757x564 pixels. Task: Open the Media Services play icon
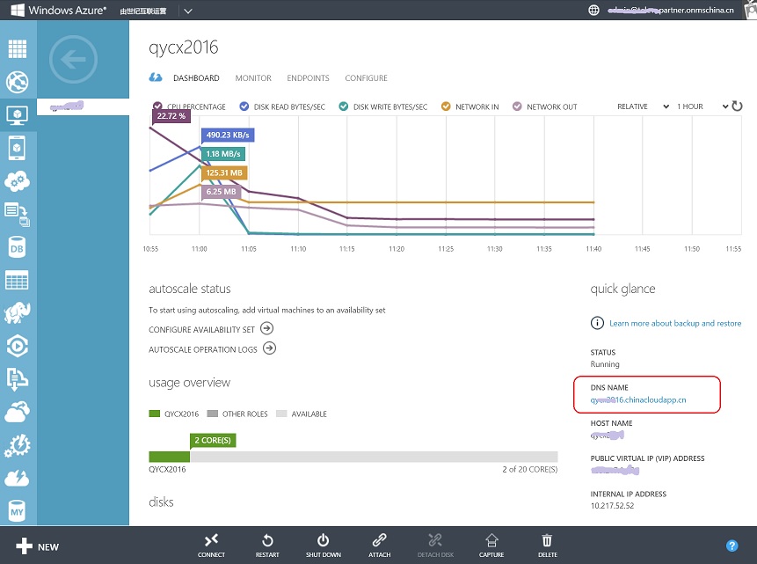click(x=18, y=346)
